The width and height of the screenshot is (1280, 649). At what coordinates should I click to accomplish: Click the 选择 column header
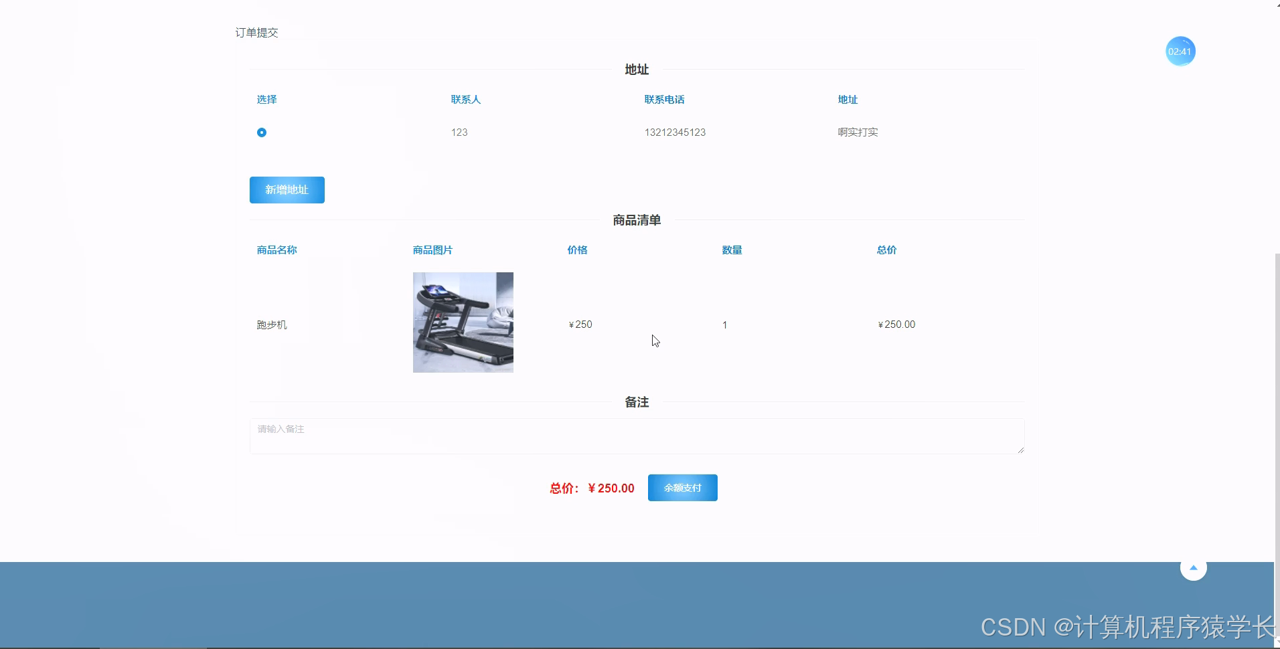click(267, 99)
